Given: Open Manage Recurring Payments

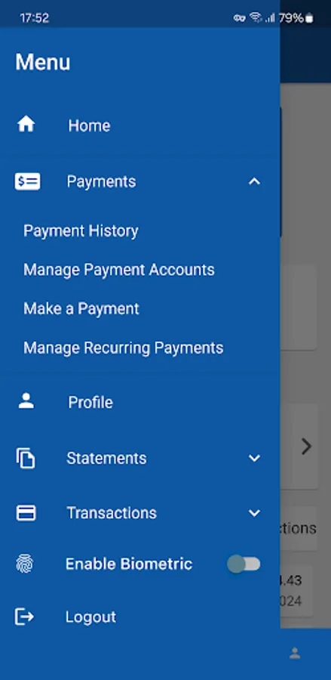Looking at the screenshot, I should [124, 348].
